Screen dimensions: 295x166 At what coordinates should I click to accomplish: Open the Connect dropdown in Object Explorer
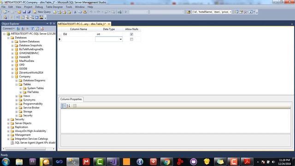click(x=8, y=29)
